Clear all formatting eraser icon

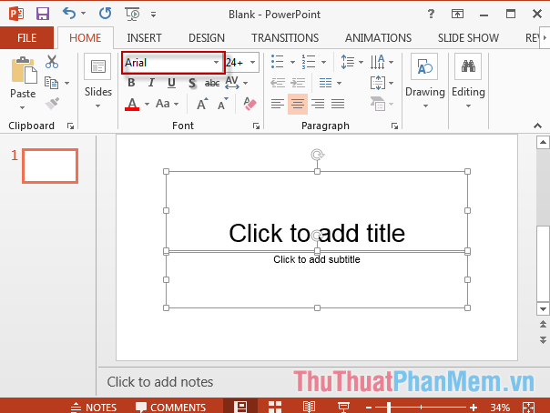pos(250,104)
